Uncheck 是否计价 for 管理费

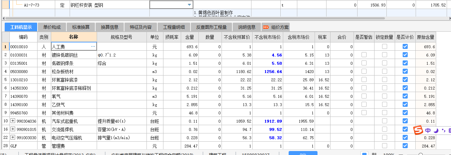(x=405, y=146)
